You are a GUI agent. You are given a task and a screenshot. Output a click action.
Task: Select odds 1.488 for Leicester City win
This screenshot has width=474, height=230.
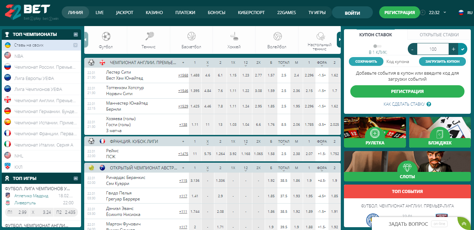pos(195,75)
